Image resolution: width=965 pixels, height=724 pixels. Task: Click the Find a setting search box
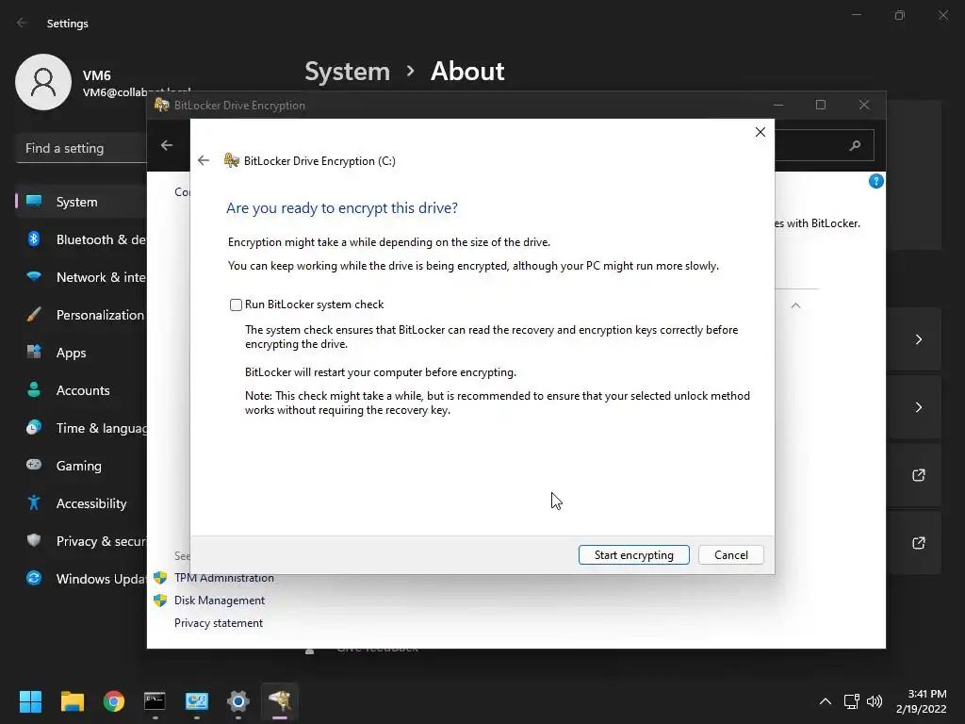pyautogui.click(x=81, y=148)
